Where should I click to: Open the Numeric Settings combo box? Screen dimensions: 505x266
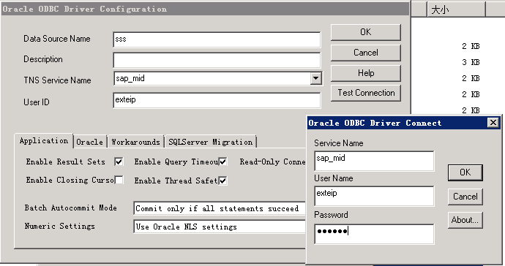click(x=220, y=227)
